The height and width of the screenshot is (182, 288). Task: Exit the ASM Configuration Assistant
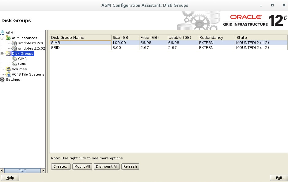pyautogui.click(x=279, y=178)
